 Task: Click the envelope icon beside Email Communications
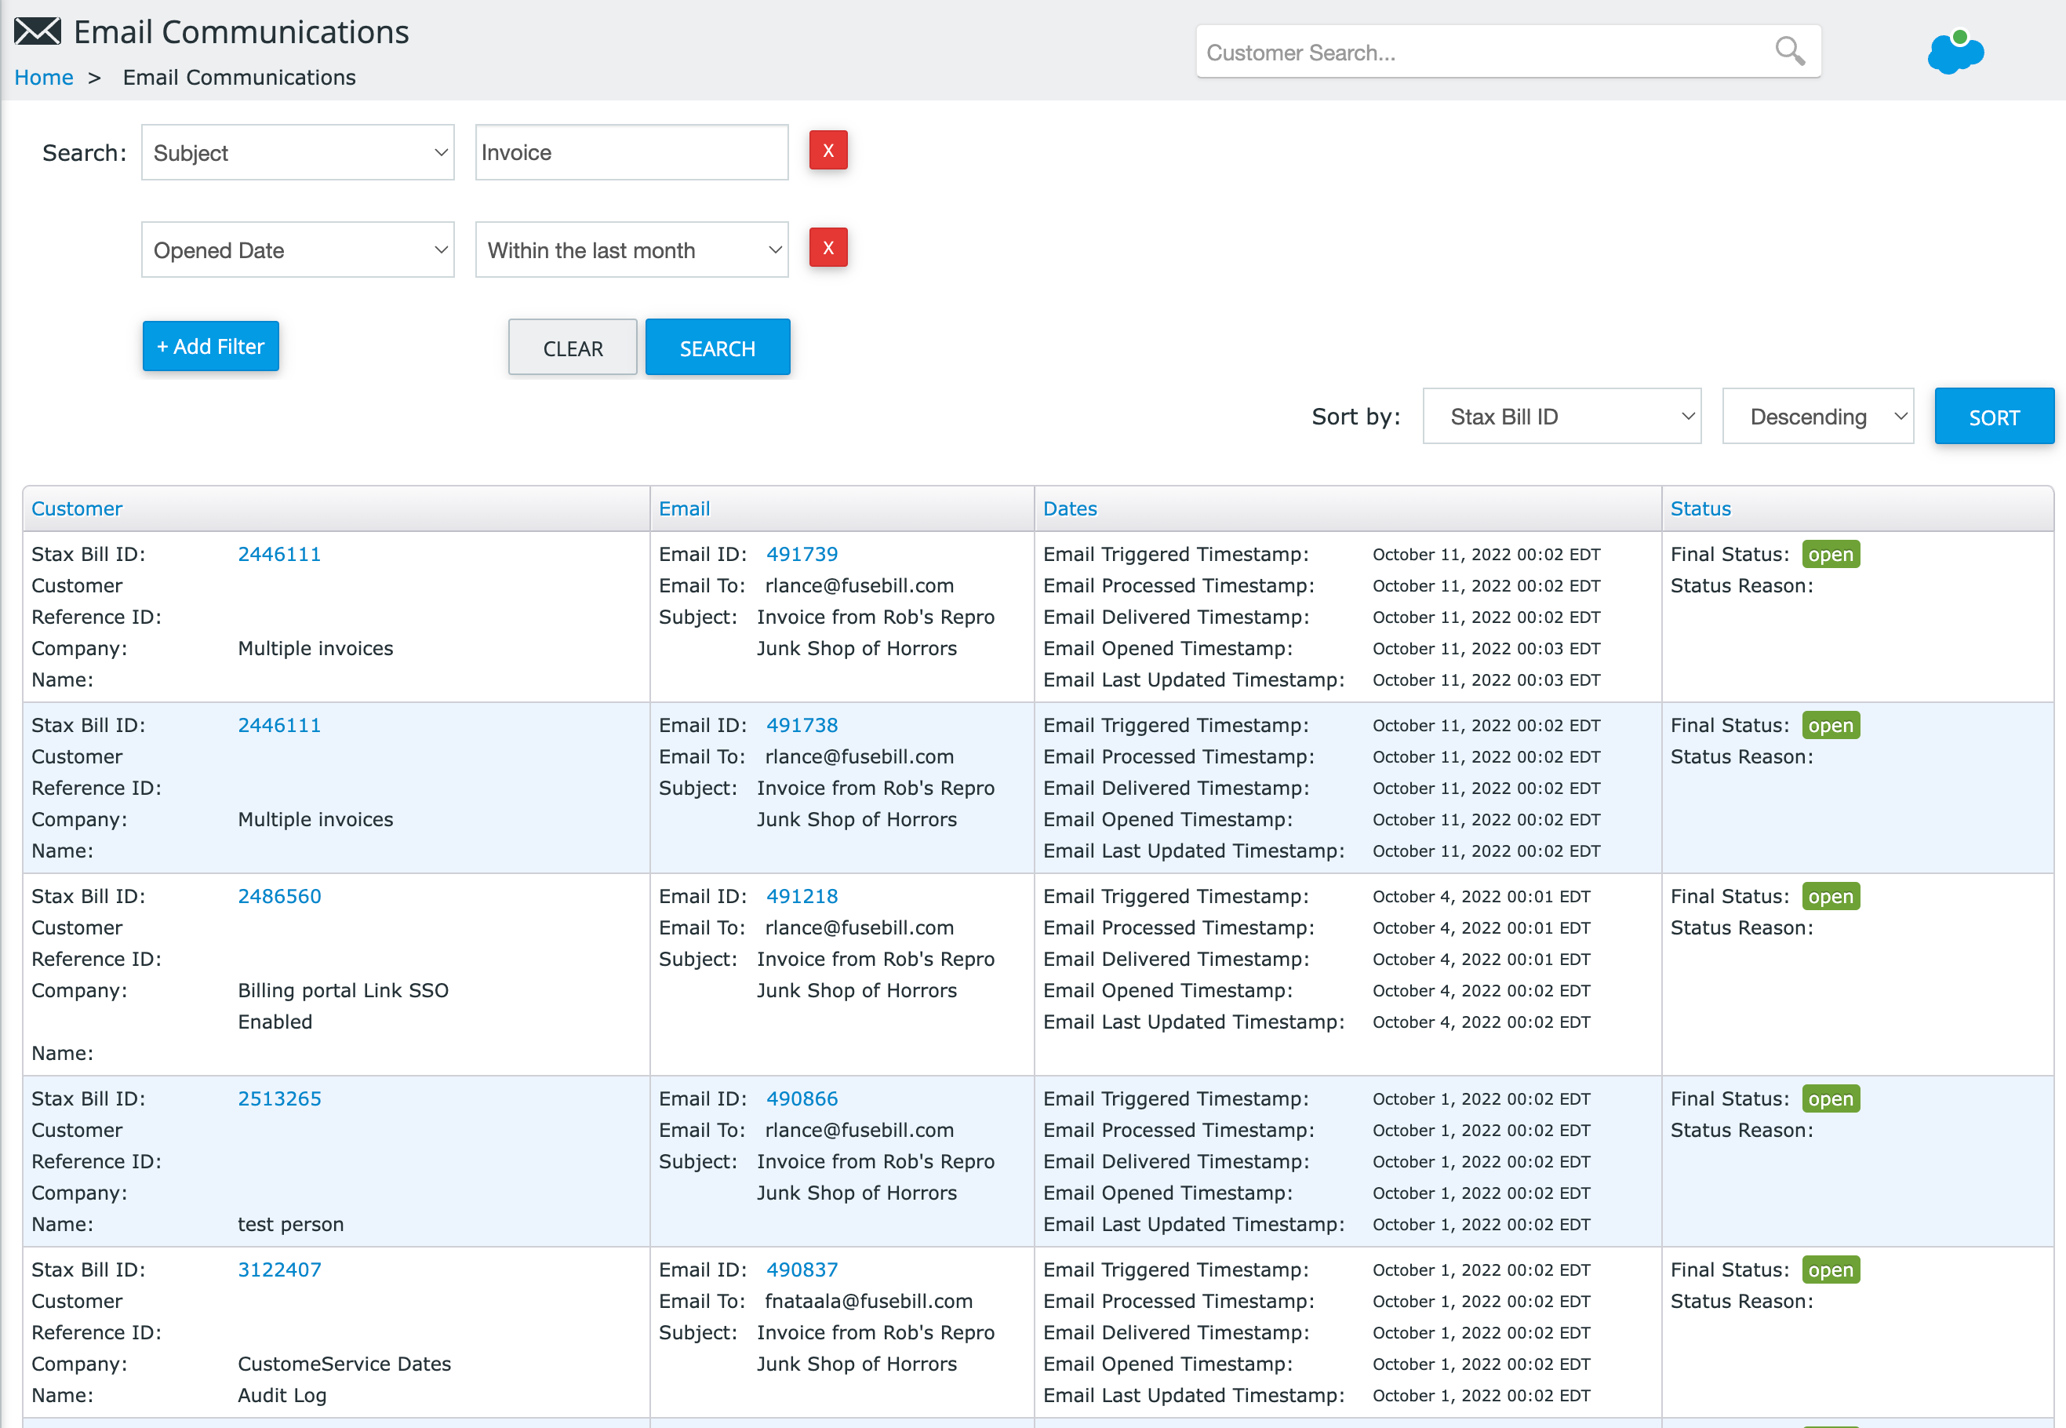coord(38,31)
